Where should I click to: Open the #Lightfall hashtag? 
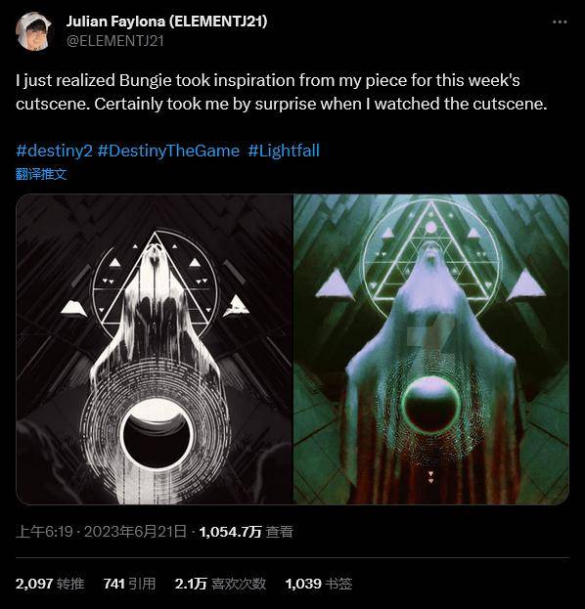click(284, 151)
